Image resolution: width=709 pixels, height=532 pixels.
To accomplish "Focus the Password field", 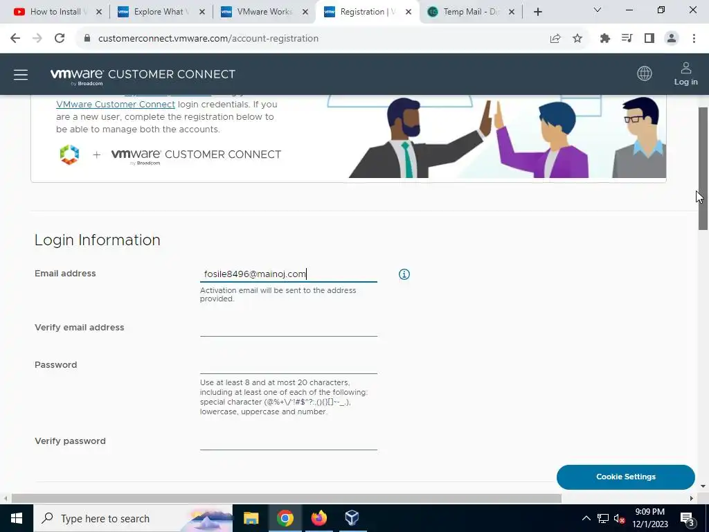I will (289, 365).
